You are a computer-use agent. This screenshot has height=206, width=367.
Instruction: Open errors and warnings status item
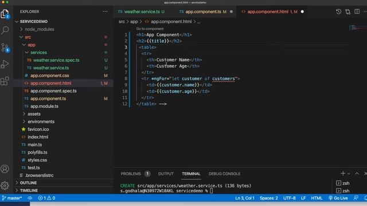coord(46,198)
